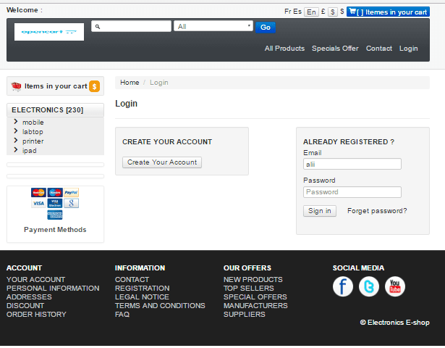Click the YouTube icon in footer
Image resolution: width=445 pixels, height=348 pixels.
coord(395,286)
